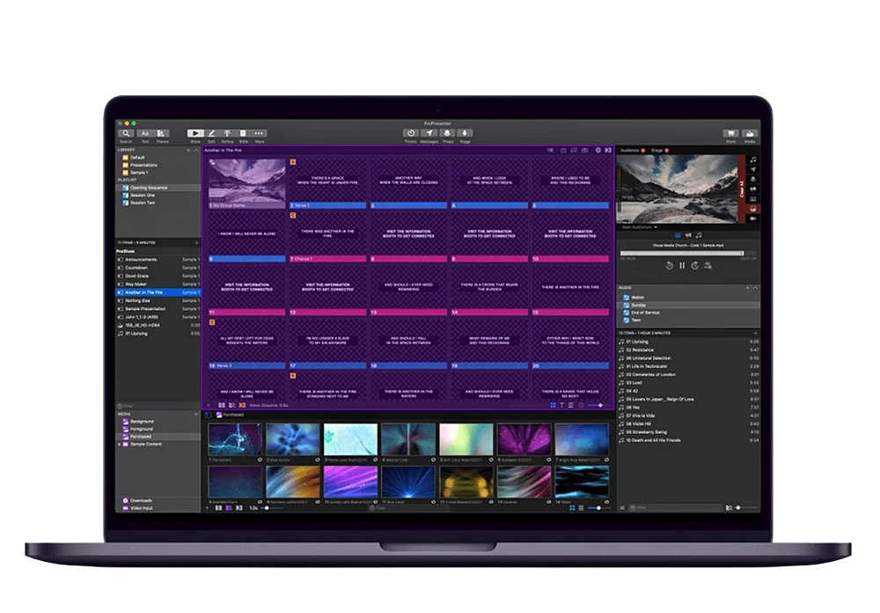
Task: Open the Messages panel
Action: coord(429,133)
